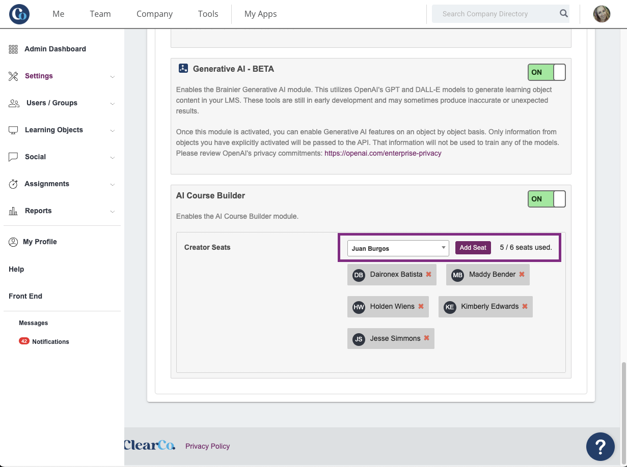Click the Assignments stopwatch icon
This screenshot has width=627, height=467.
click(13, 184)
